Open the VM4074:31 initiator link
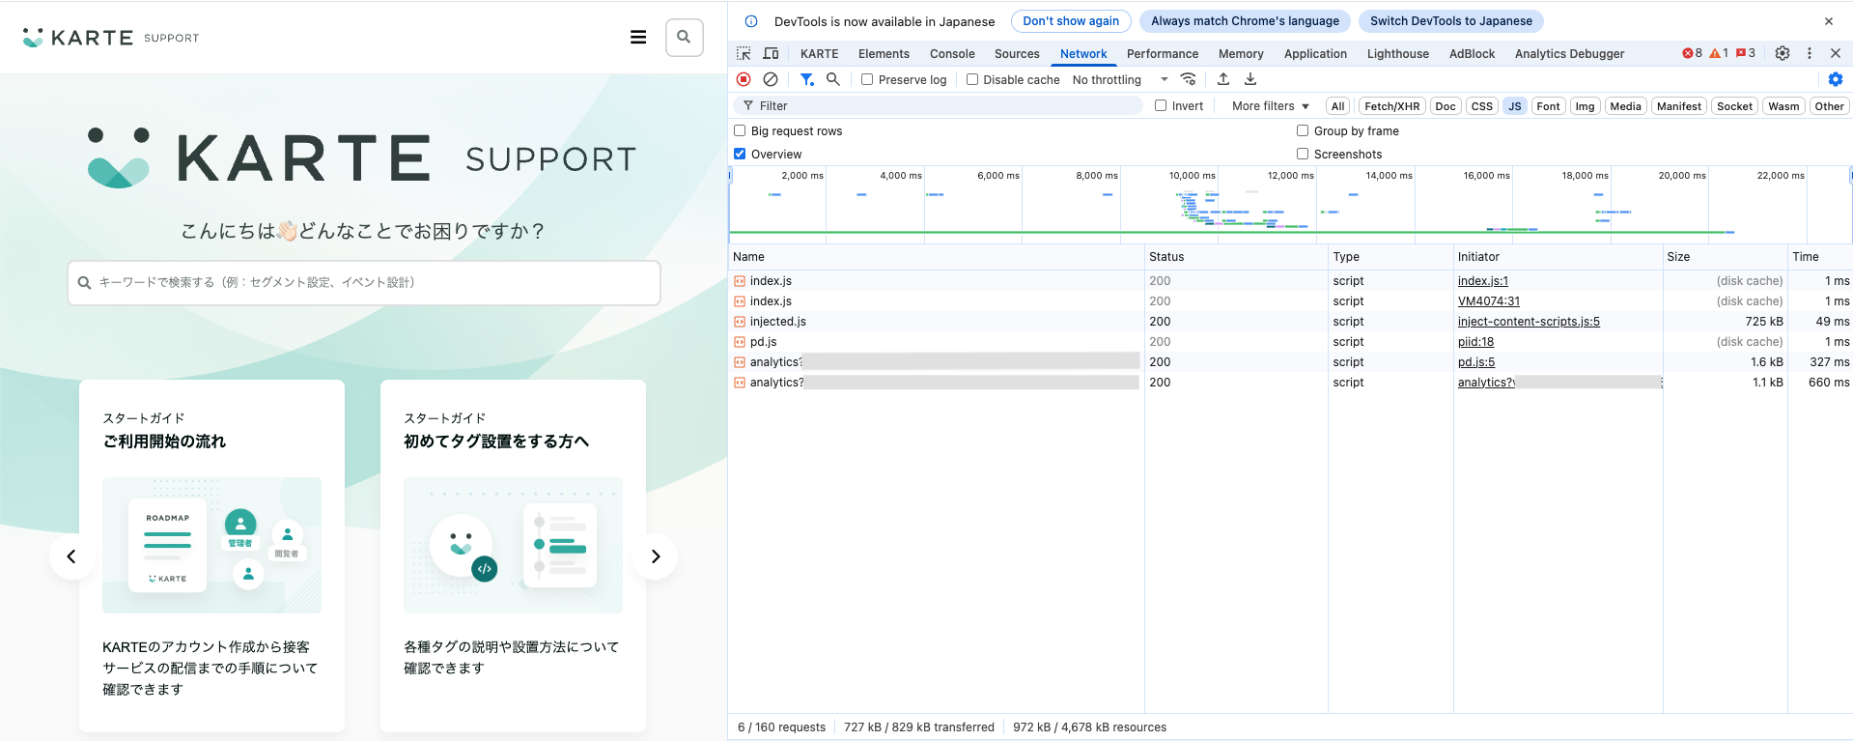This screenshot has height=741, width=1853. (x=1489, y=301)
